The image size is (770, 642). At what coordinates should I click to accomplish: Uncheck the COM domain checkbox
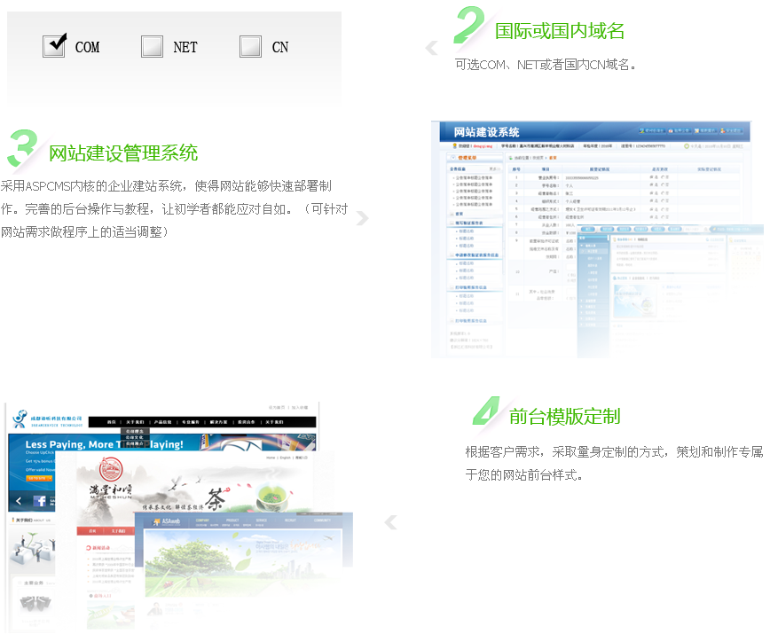(x=55, y=46)
